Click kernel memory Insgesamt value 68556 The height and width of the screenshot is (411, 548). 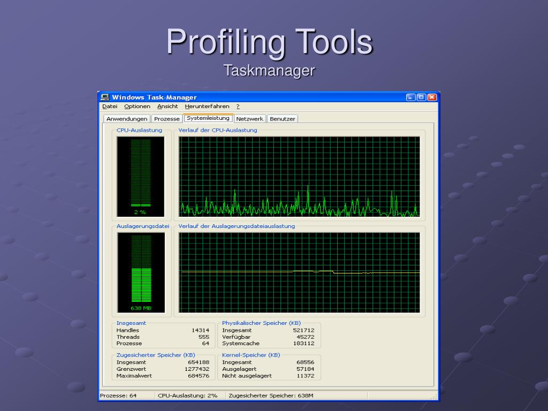click(306, 362)
